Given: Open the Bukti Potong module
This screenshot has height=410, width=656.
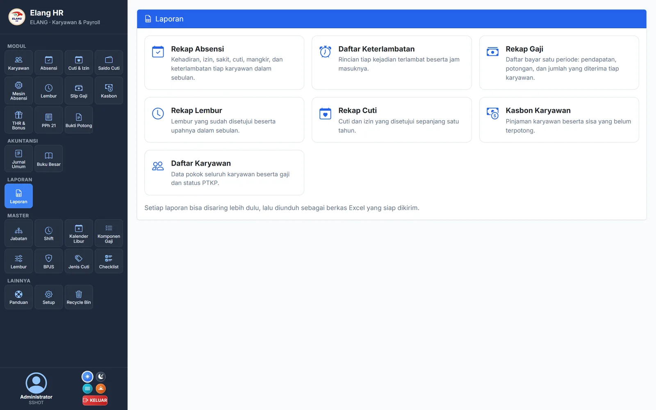Looking at the screenshot, I should (x=79, y=120).
